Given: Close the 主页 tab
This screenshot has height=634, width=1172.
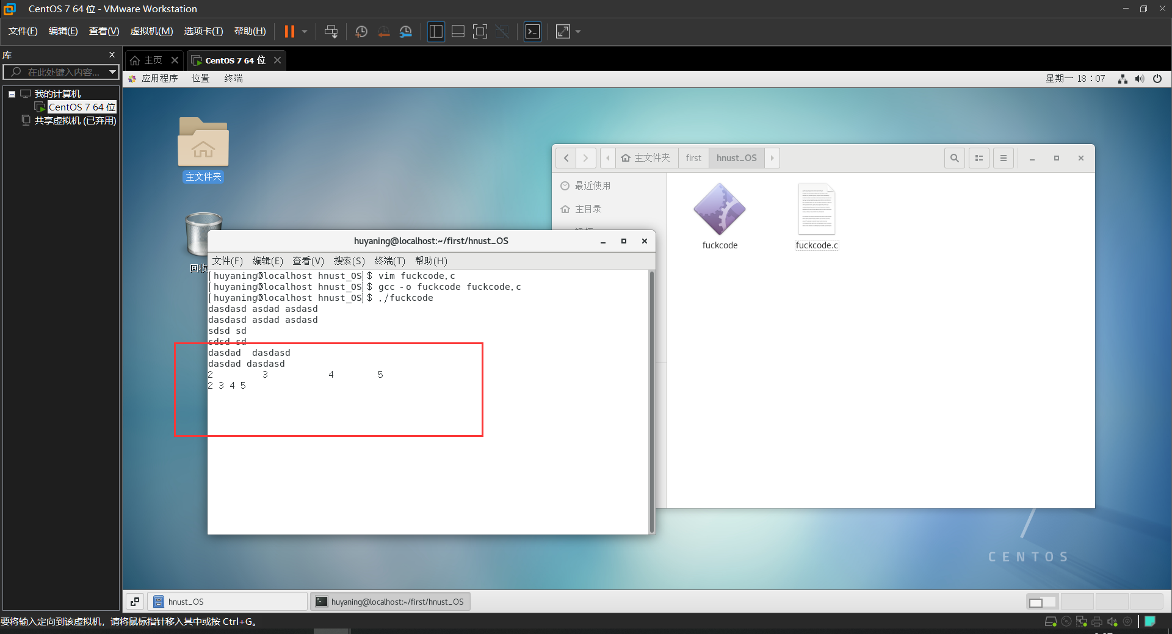Looking at the screenshot, I should [x=175, y=60].
